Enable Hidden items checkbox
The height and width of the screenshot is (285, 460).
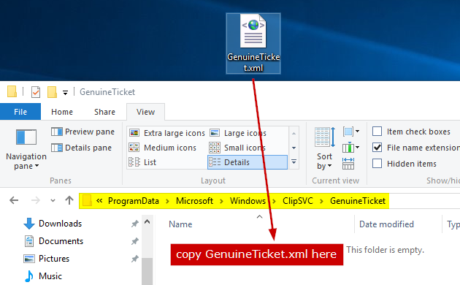(377, 163)
